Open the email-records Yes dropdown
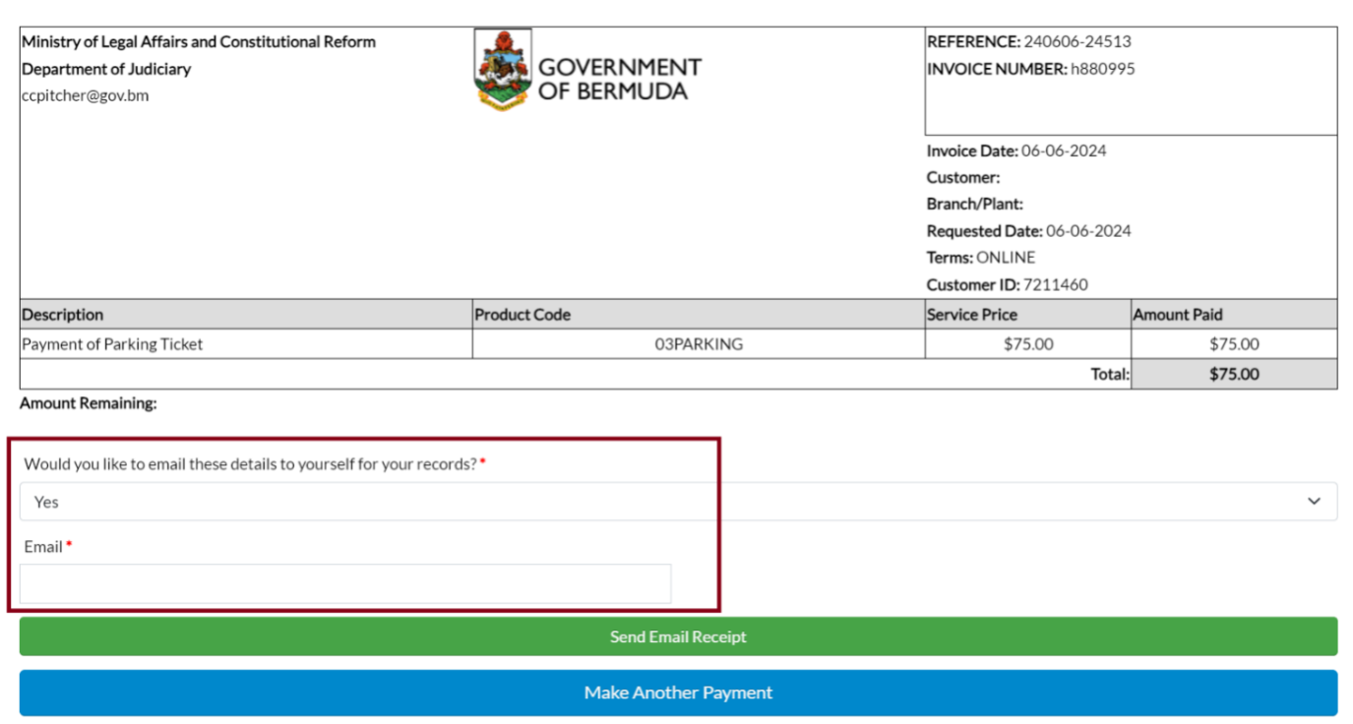 677,502
